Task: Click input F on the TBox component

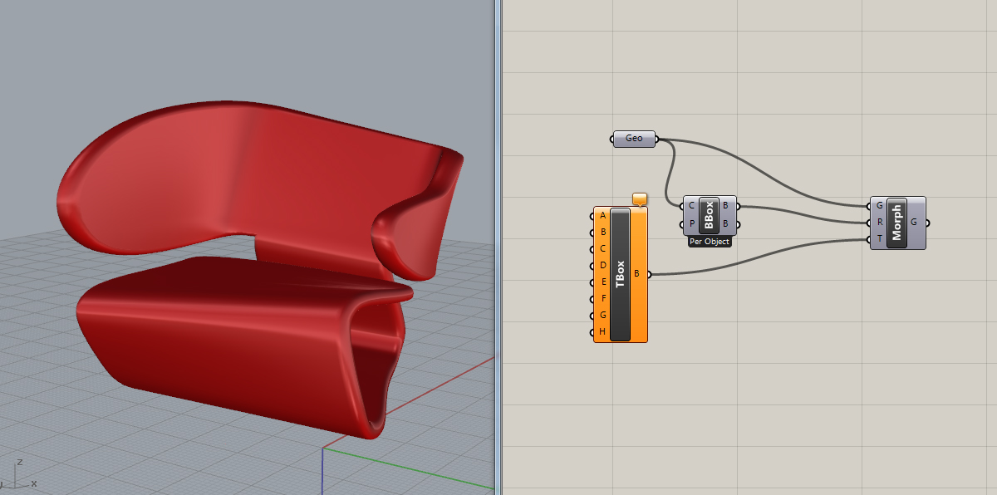Action: point(602,299)
